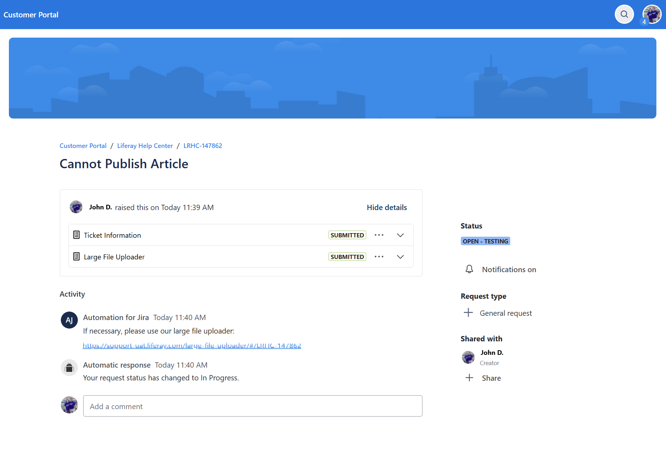Expand the Ticket Information section
The height and width of the screenshot is (462, 666).
[x=400, y=235]
